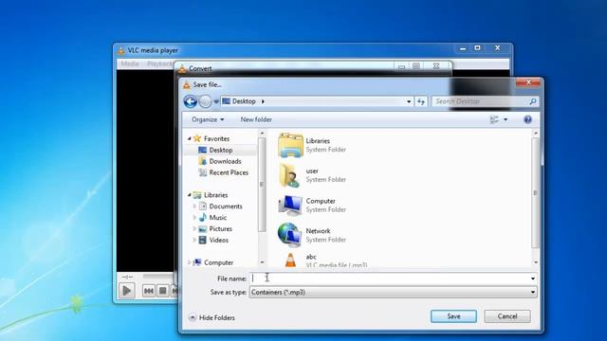The width and height of the screenshot is (607, 341).
Task: Click the File name text field
Action: coord(390,278)
